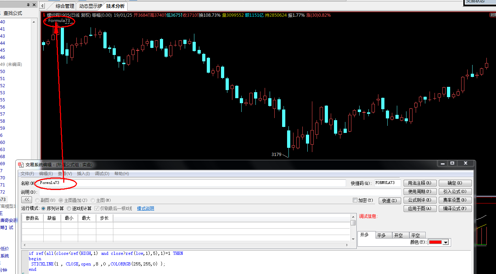Click the 使用周期(P) button
This screenshot has width=496, height=274.
[x=420, y=192]
